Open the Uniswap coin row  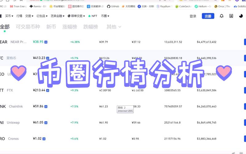click(x=123, y=123)
